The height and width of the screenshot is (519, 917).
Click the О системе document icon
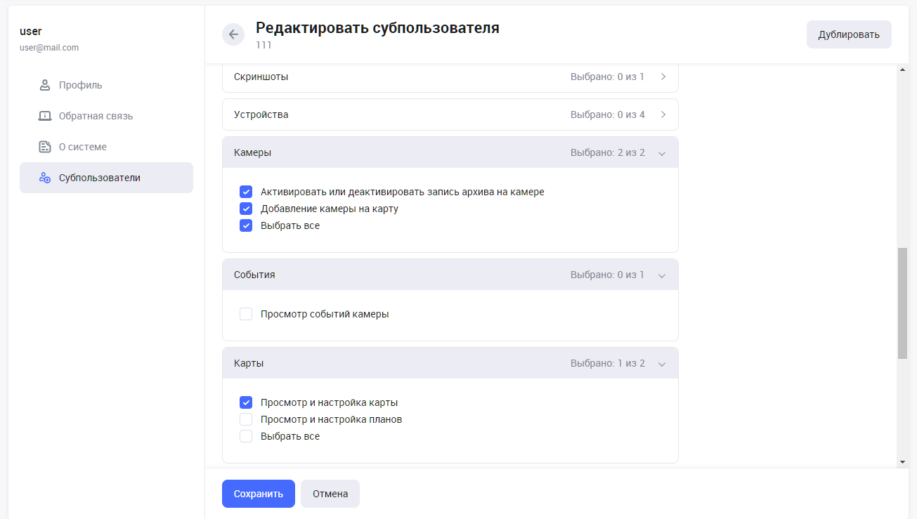tap(45, 147)
